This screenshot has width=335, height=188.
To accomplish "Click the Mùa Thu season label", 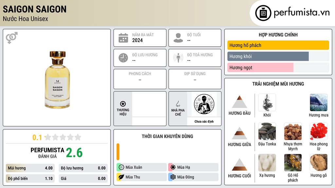I will coord(133,177).
